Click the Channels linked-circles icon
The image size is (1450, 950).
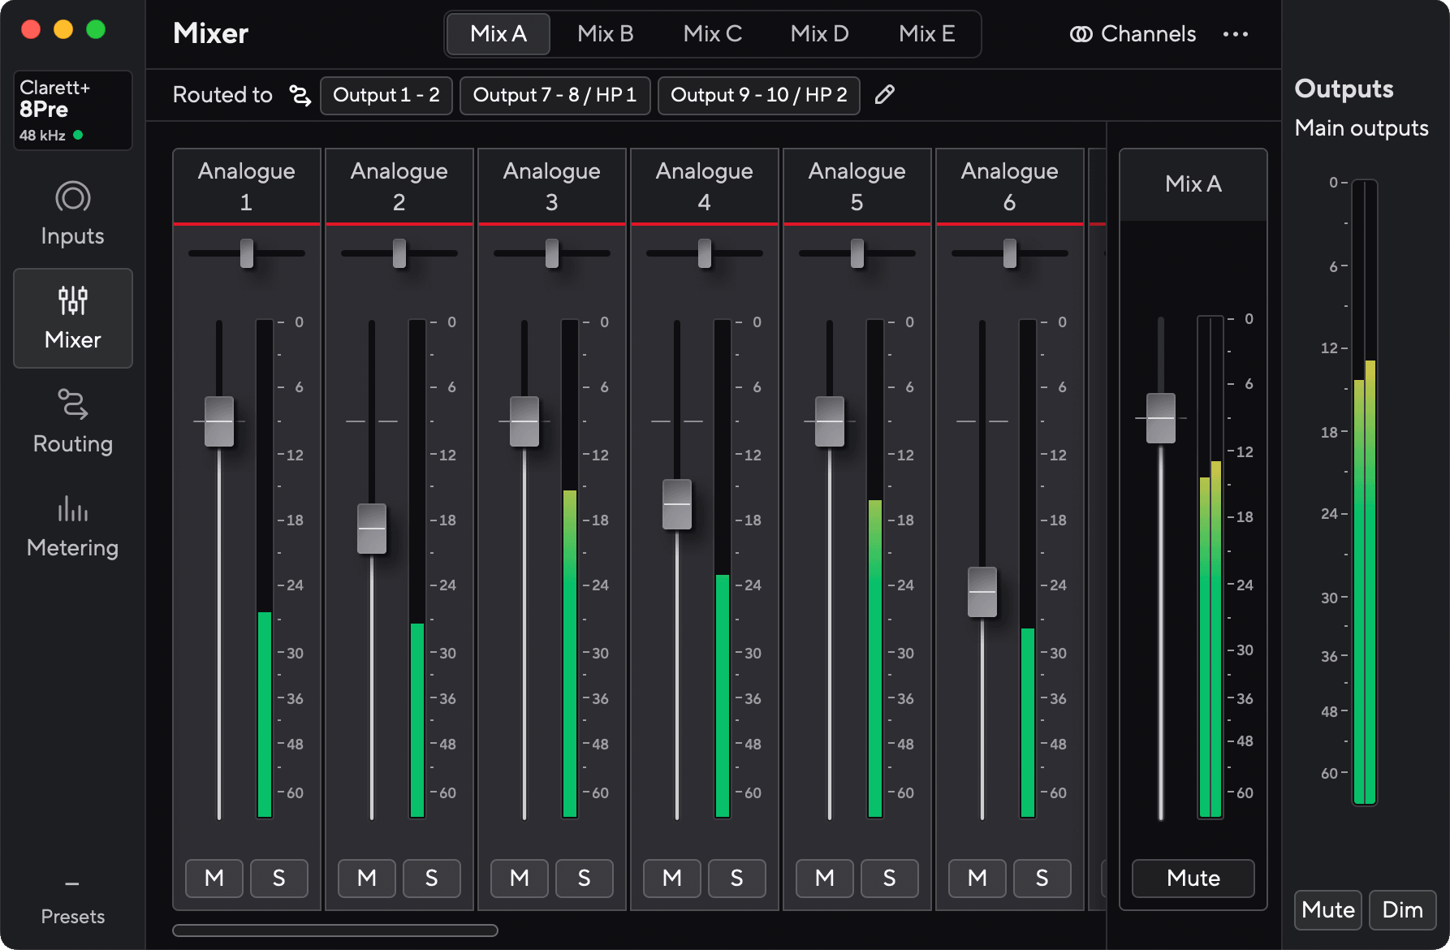pyautogui.click(x=1081, y=34)
